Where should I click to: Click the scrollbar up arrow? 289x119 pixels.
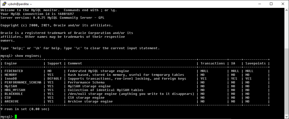click(287, 10)
